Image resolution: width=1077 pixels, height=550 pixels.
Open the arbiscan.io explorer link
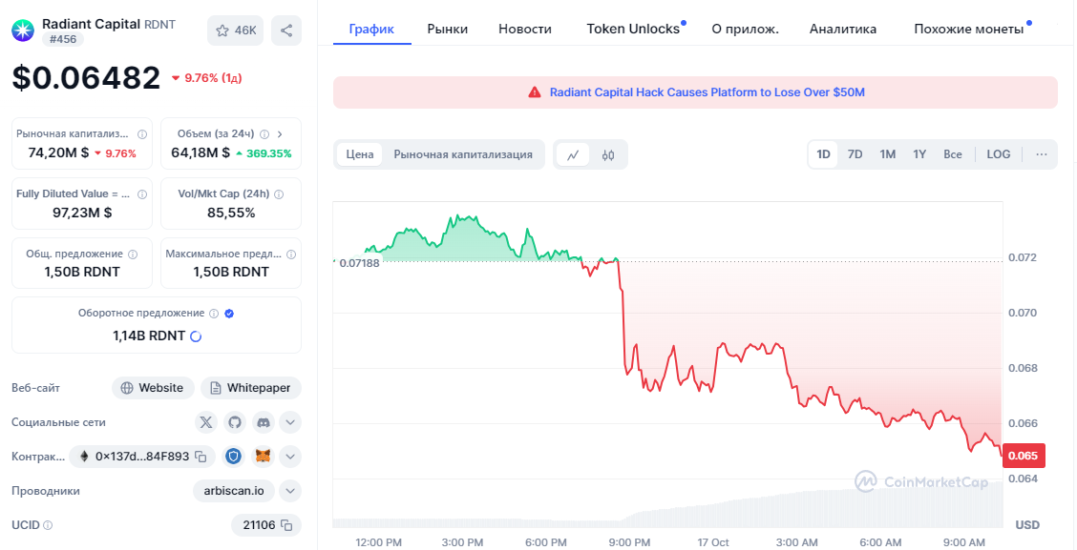tap(234, 491)
